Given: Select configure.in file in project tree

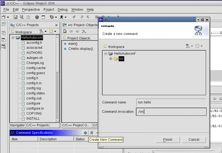Looking at the screenshot, I should click(x=35, y=108).
